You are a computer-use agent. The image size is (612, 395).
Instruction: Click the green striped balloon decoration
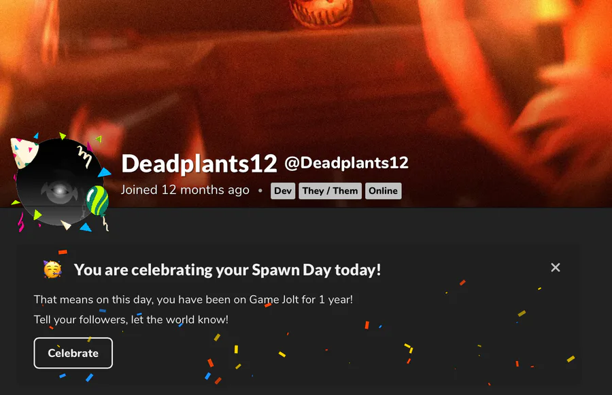coord(97,201)
